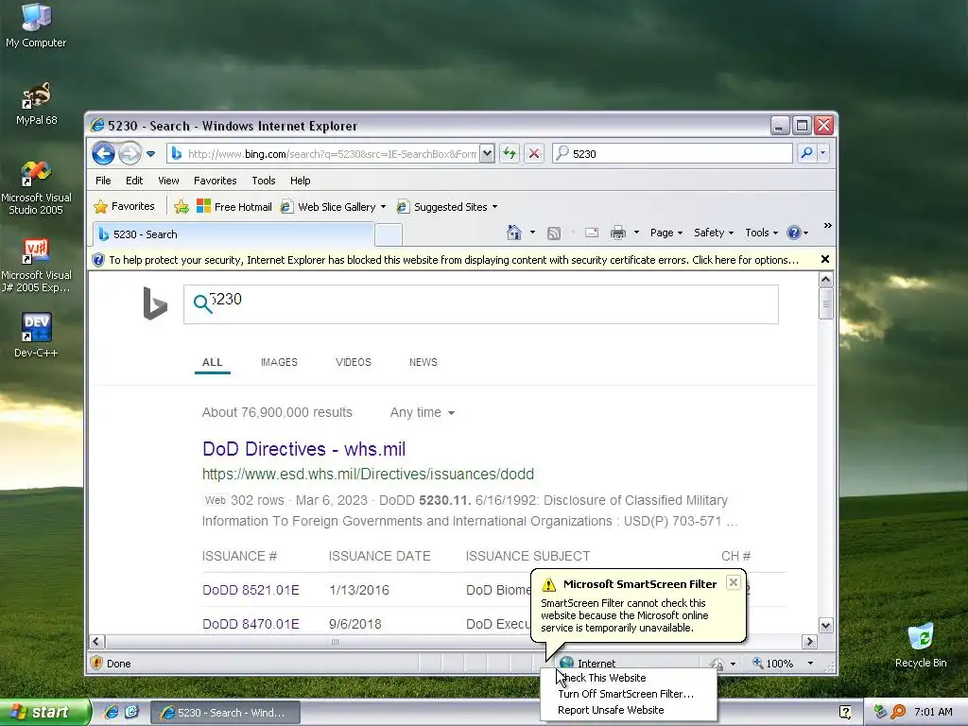Click the vertical scrollbar down arrow
Image resolution: width=968 pixels, height=726 pixels.
click(825, 625)
